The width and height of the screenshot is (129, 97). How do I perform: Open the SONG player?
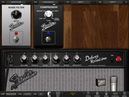(106, 94)
